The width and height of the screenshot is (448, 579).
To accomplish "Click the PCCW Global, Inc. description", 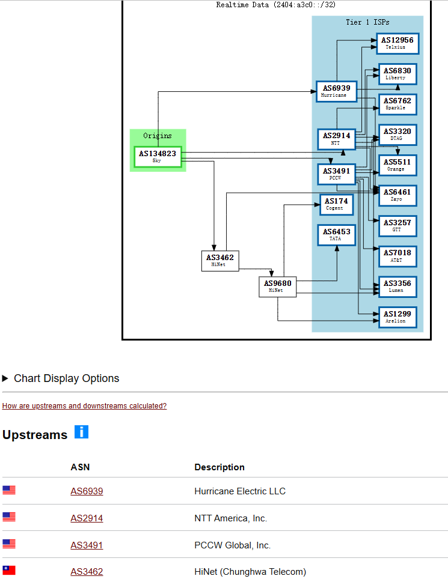I will (x=233, y=545).
